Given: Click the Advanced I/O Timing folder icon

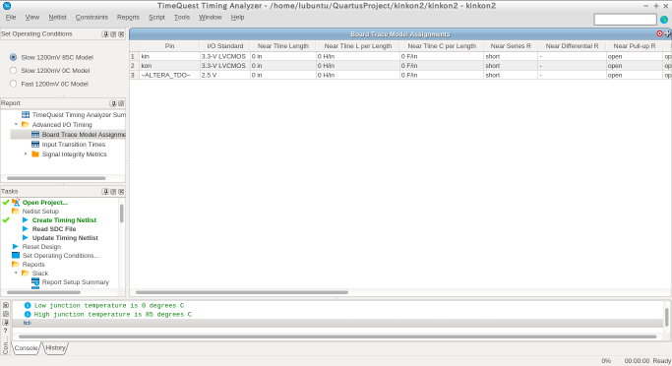Looking at the screenshot, I should click(x=26, y=125).
